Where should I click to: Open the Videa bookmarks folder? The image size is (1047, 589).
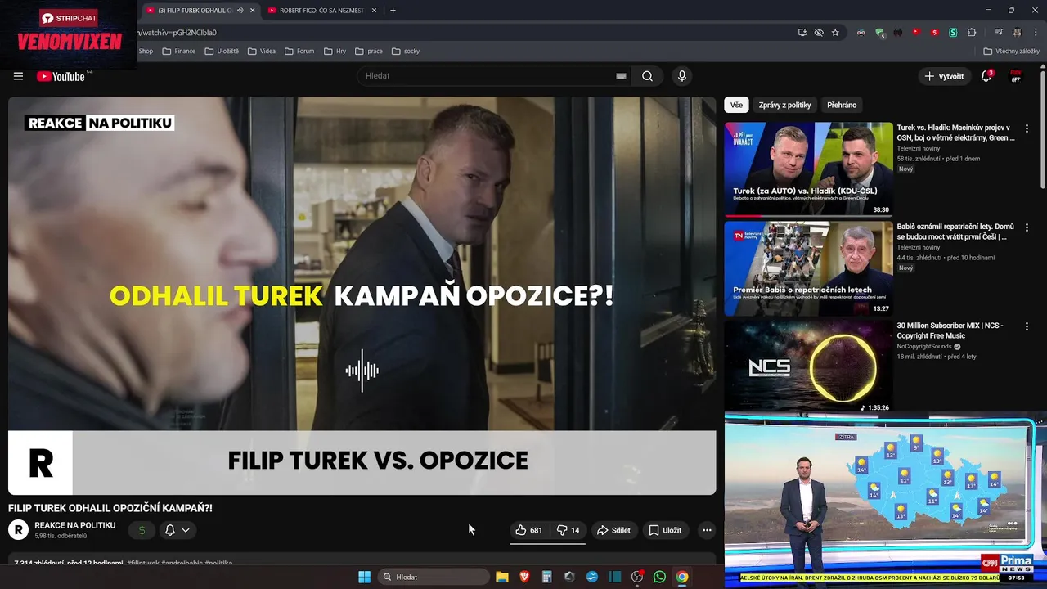pyautogui.click(x=262, y=51)
